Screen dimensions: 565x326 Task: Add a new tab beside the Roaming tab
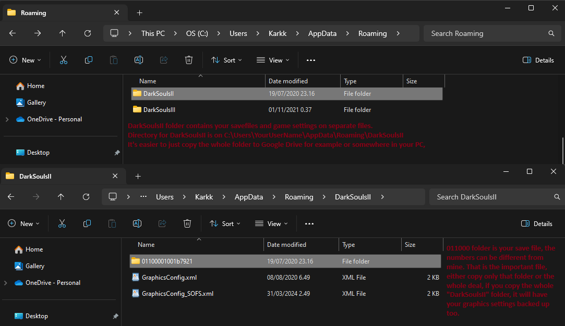coord(140,13)
